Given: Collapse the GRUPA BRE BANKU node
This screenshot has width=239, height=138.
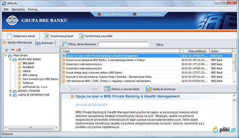Looking at the screenshot, I should (10, 59).
